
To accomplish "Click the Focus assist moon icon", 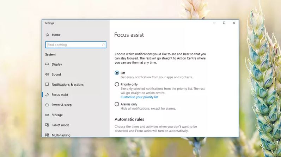I will (47, 95).
